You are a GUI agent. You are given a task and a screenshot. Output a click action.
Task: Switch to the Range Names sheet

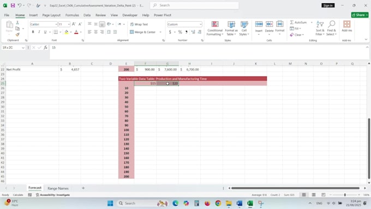click(58, 188)
